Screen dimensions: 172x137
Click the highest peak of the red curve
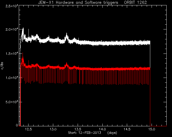(x=23, y=53)
